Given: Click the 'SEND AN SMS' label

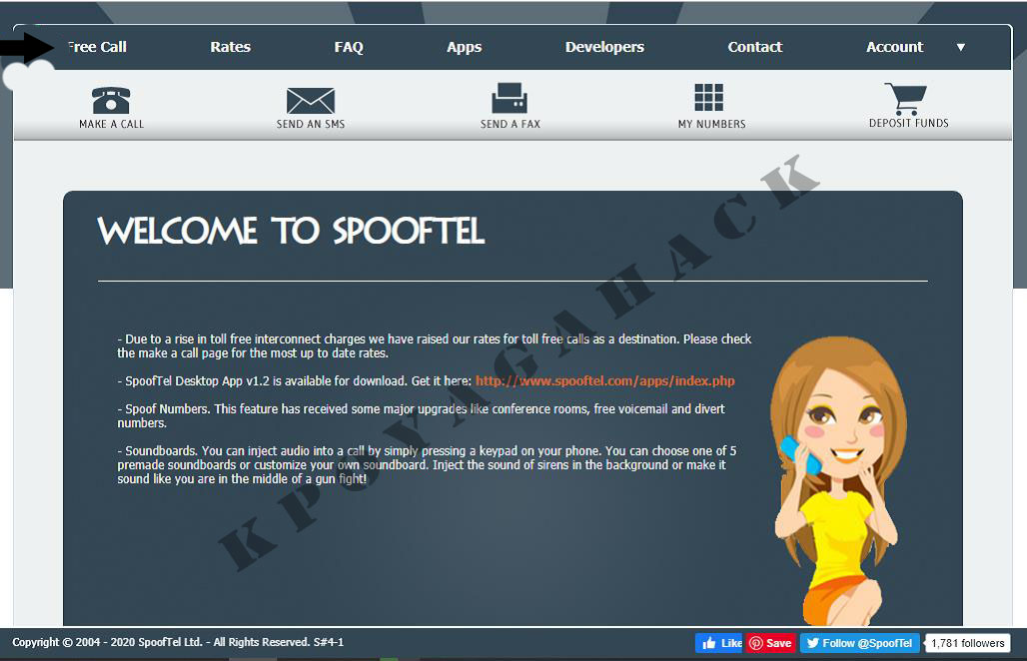Looking at the screenshot, I should pyautogui.click(x=311, y=124).
